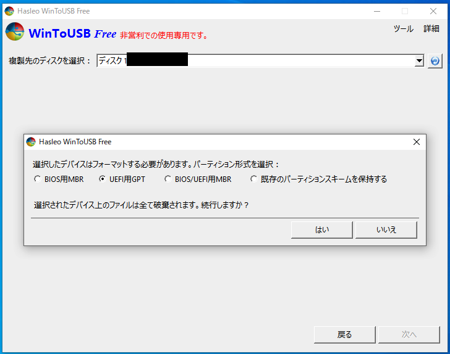The image size is (450, 354).
Task: Click the Hasleo icon in the dialog title bar
Action: pyautogui.click(x=31, y=142)
